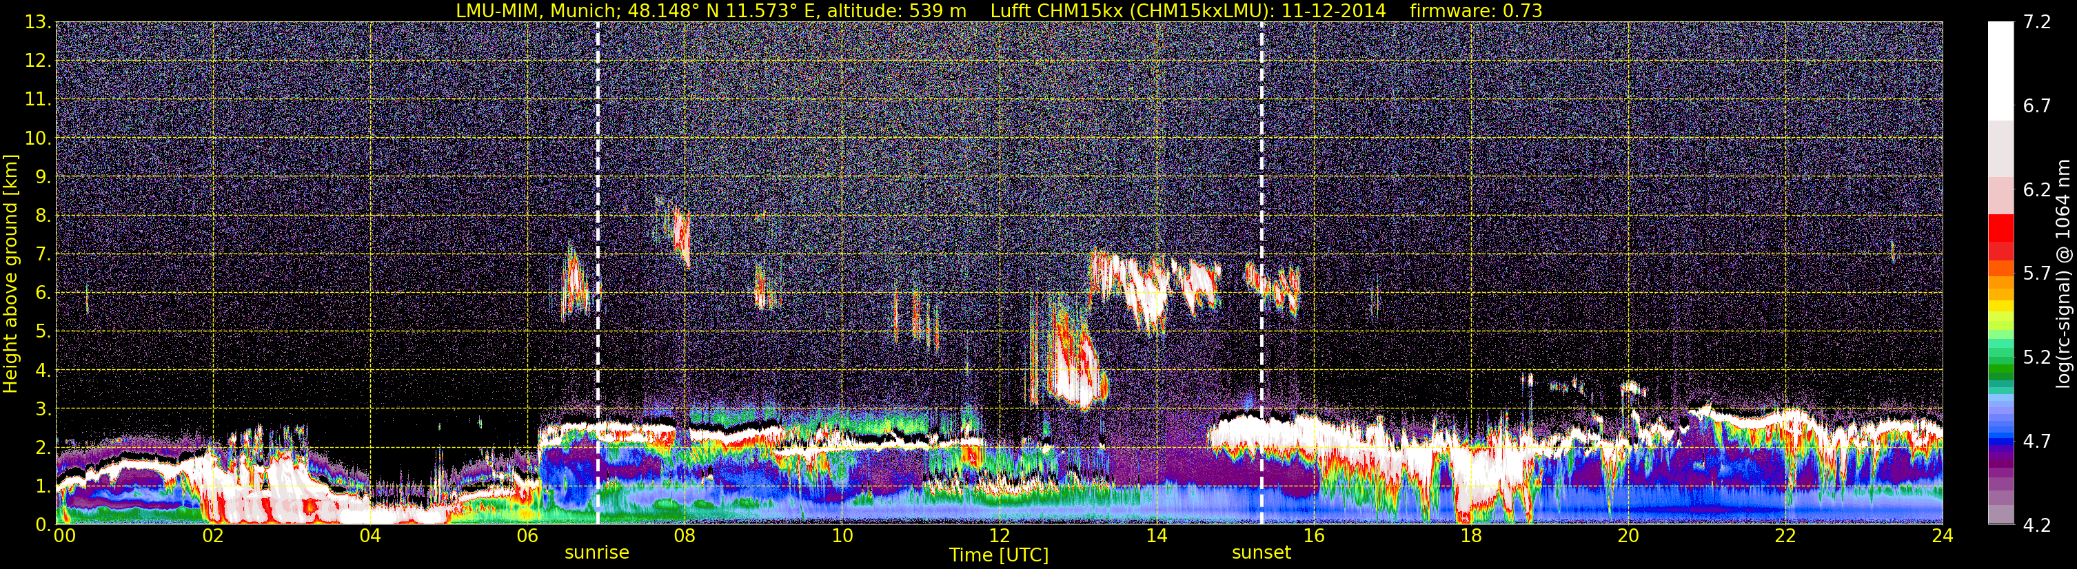Click the '06' time axis tick label
Viewport: 2077px width, 569px height.
click(x=527, y=537)
